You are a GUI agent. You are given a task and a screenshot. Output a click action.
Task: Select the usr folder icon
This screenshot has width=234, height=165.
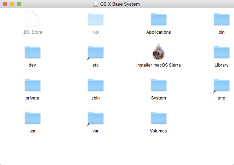click(33, 118)
